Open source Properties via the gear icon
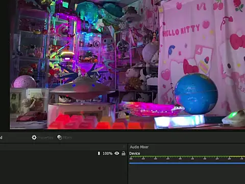This screenshot has width=245, height=184. click(x=34, y=137)
